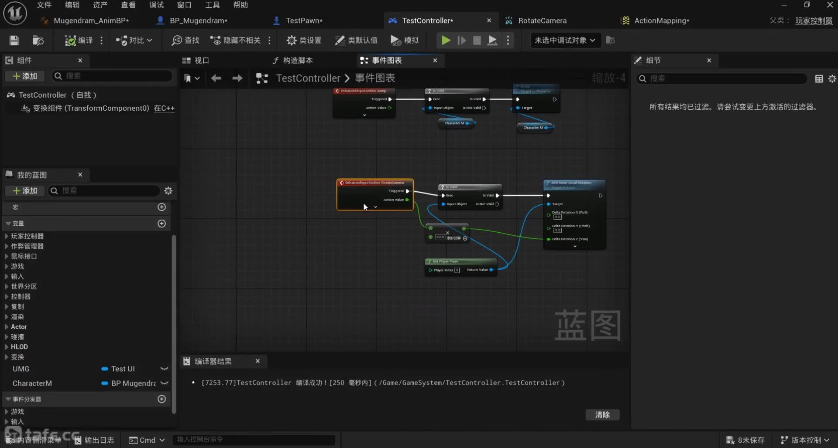Viewport: 838px width, 448px height.
Task: Click the Save blueprint icon
Action: pos(14,41)
